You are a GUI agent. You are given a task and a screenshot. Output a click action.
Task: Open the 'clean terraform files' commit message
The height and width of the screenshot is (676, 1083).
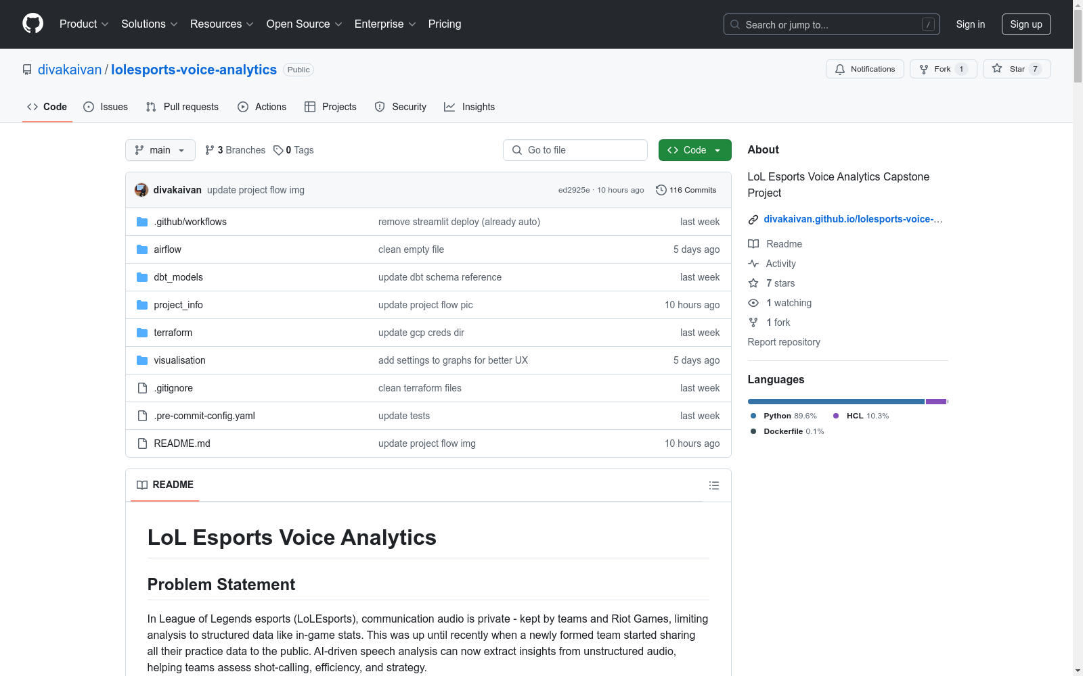point(420,388)
